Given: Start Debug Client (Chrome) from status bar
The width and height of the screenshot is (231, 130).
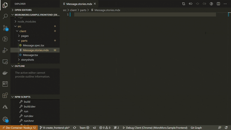Looking at the screenshot, I should click(x=155, y=128).
